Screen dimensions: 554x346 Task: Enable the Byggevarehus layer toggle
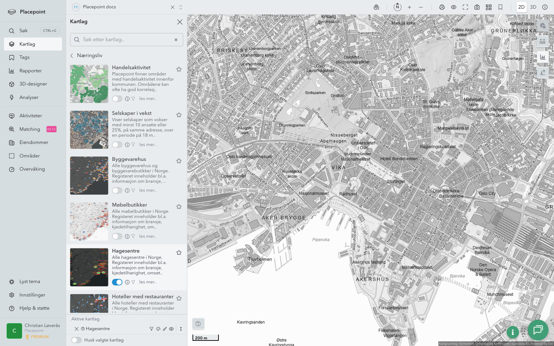click(x=117, y=190)
